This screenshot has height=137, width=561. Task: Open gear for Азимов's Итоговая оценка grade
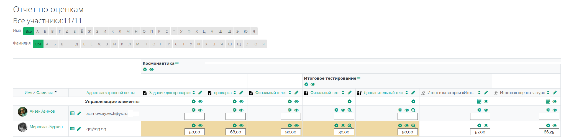[x=548, y=110]
